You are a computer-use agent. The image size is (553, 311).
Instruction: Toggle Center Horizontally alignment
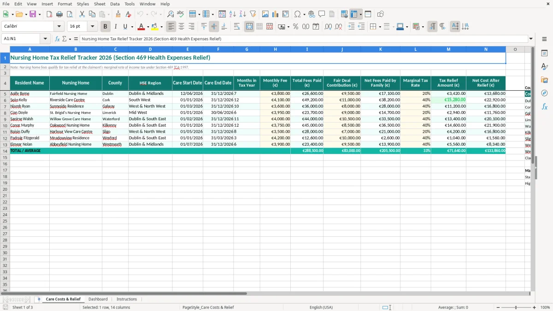coord(182,27)
